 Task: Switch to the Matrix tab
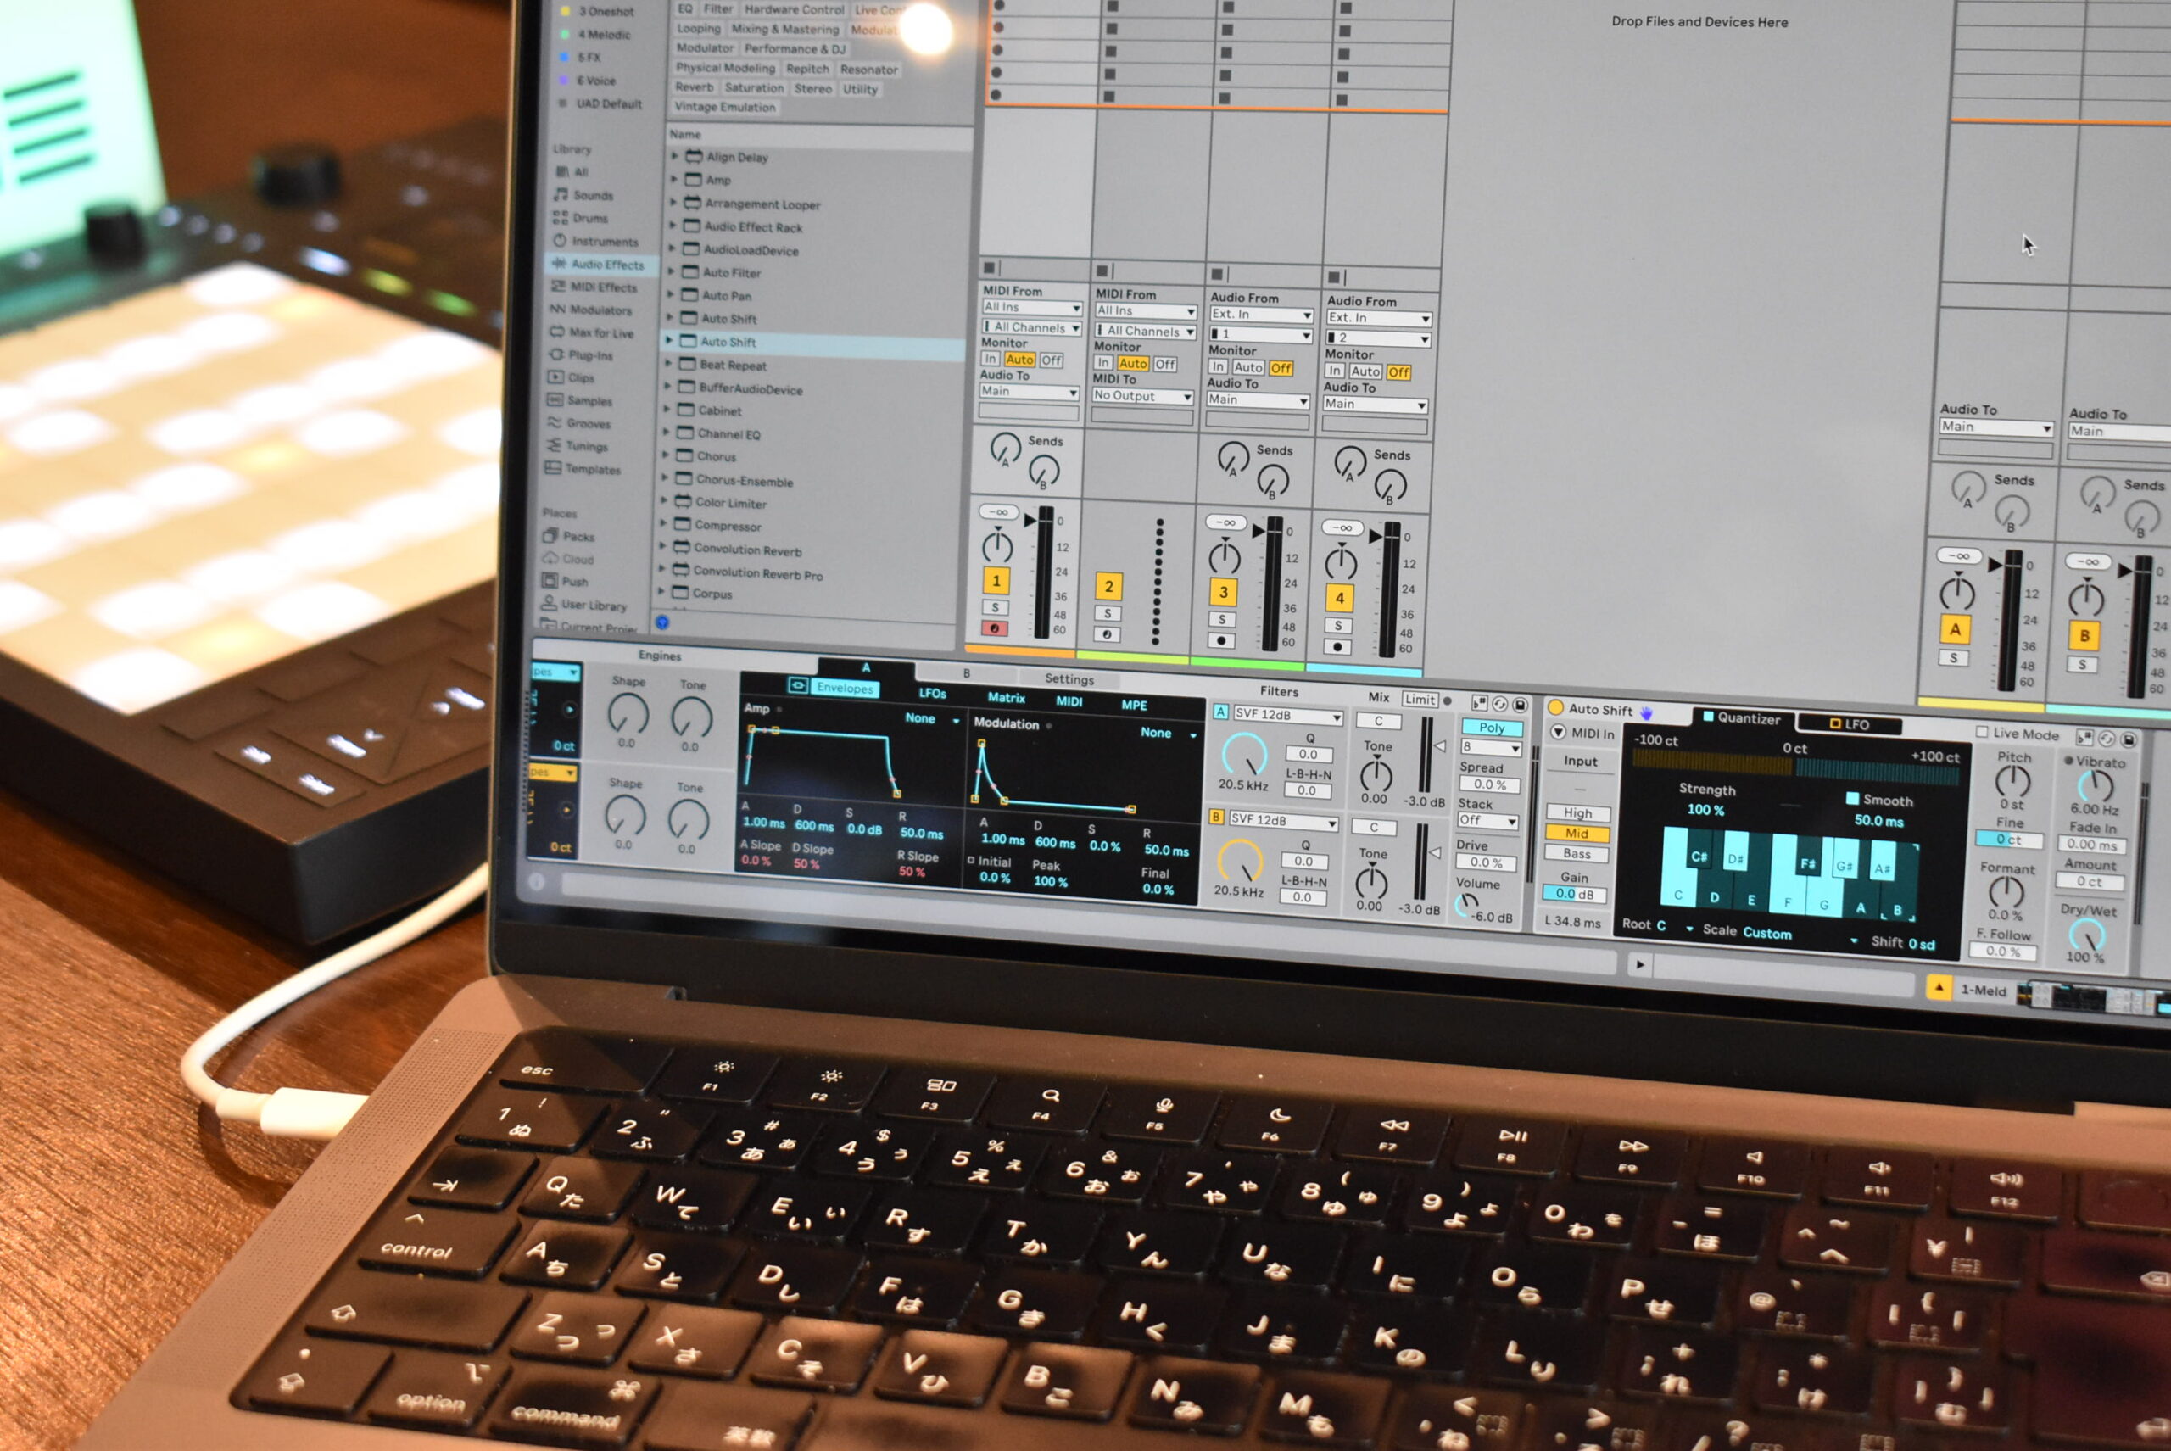tap(1006, 698)
